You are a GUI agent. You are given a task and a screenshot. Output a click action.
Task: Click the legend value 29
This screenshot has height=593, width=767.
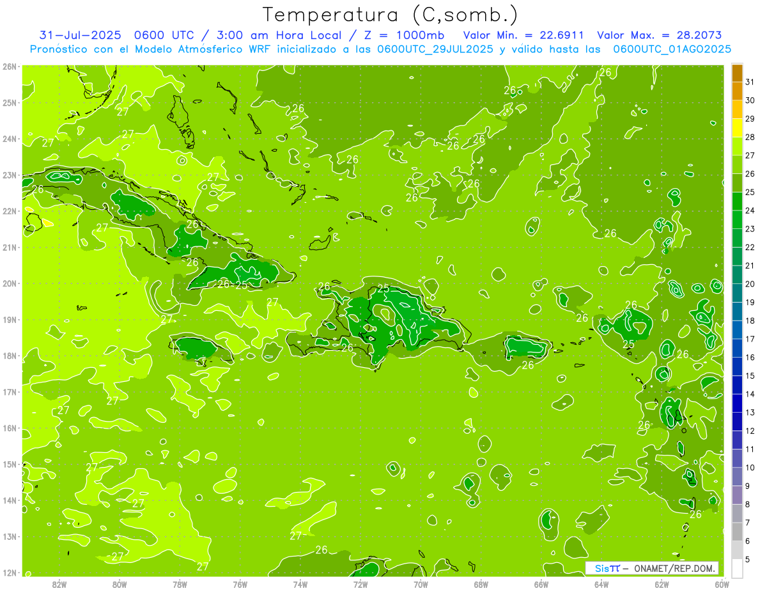pyautogui.click(x=750, y=119)
